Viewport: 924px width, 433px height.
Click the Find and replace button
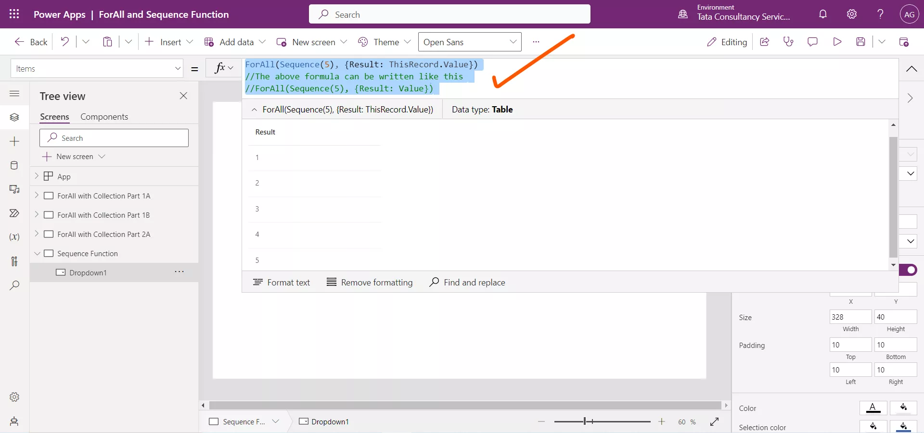pyautogui.click(x=467, y=282)
